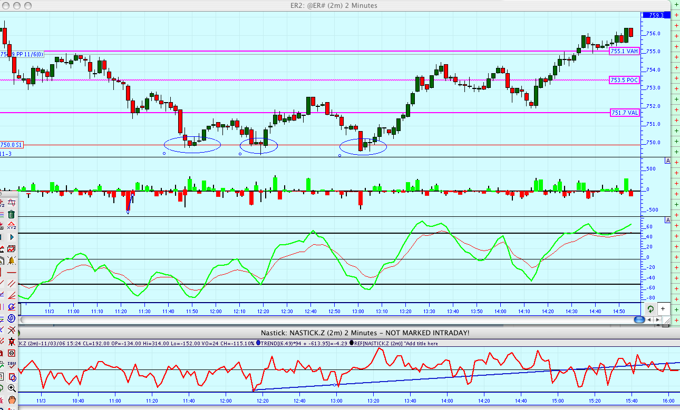The height and width of the screenshot is (410, 680).
Task: Click the chart scrollbar right arrow
Action: click(x=657, y=319)
